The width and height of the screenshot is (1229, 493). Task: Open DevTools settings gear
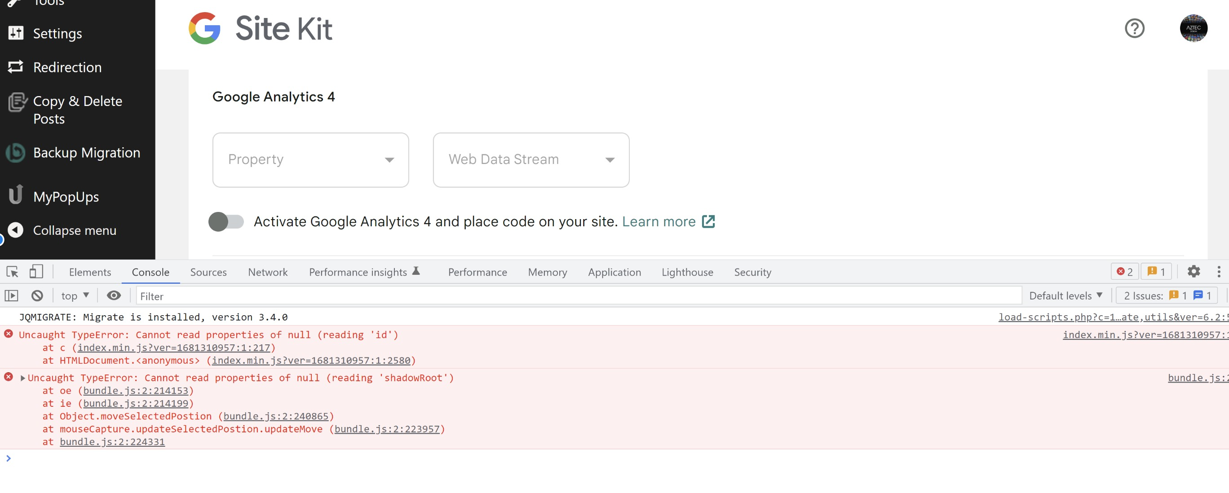click(x=1194, y=271)
